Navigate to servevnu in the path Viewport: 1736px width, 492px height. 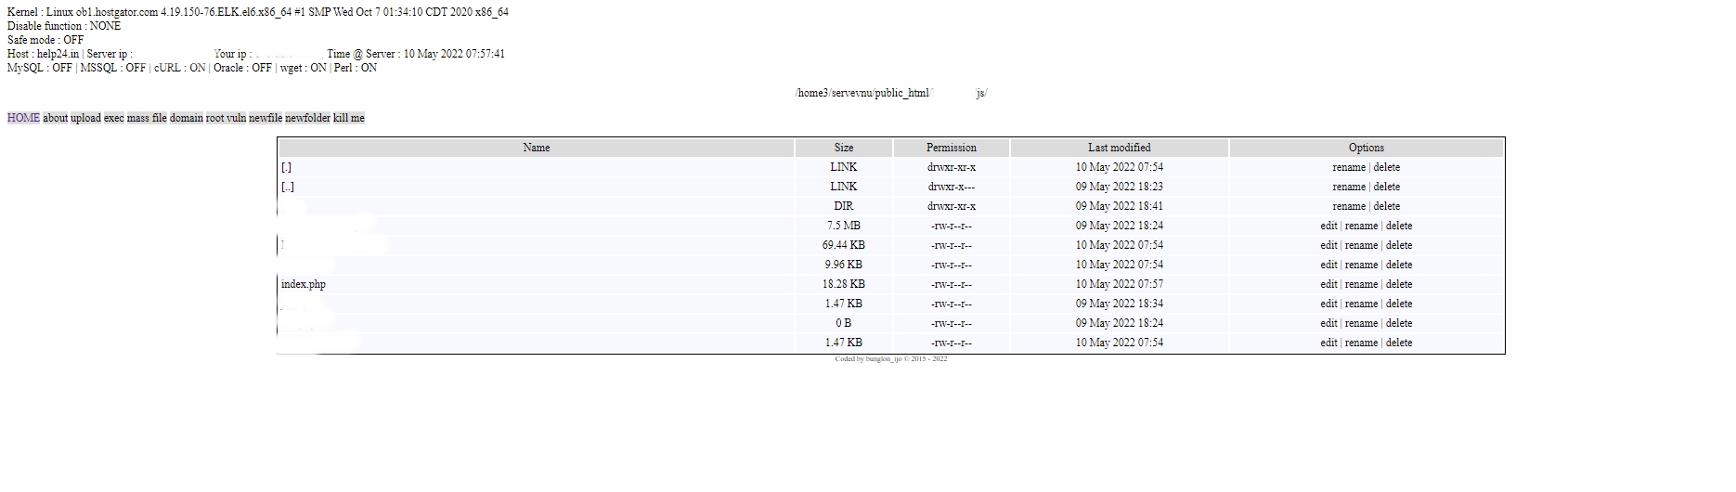pos(851,93)
